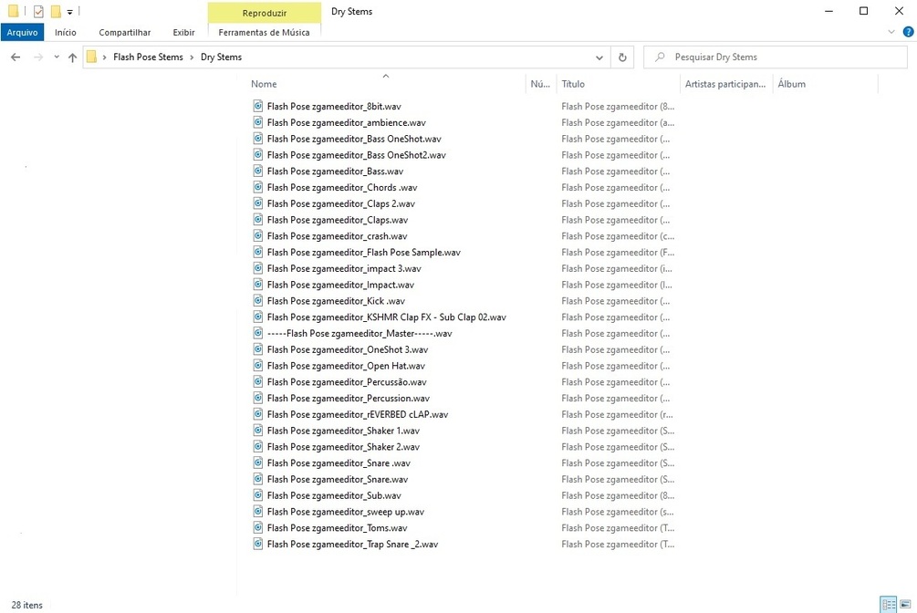Click icon of impact 3.wav file
The height and width of the screenshot is (613, 917).
tap(257, 268)
